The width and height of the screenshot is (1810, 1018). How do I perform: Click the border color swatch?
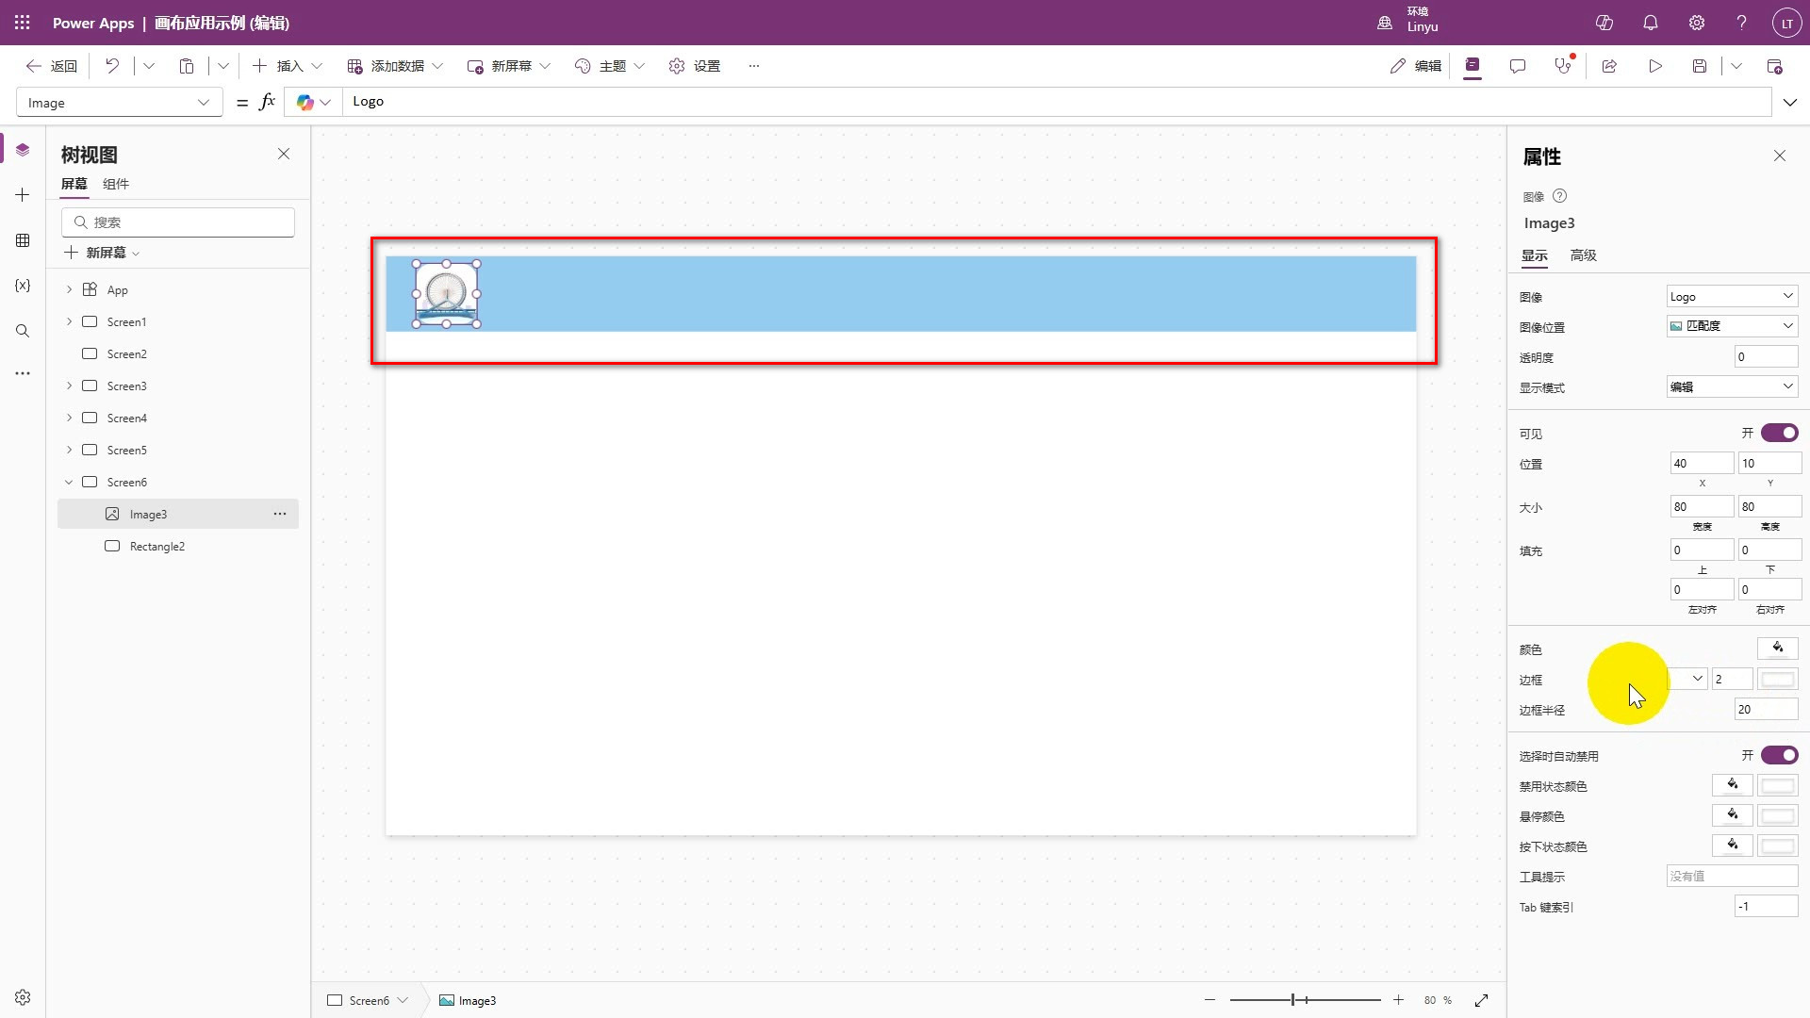[x=1778, y=680]
